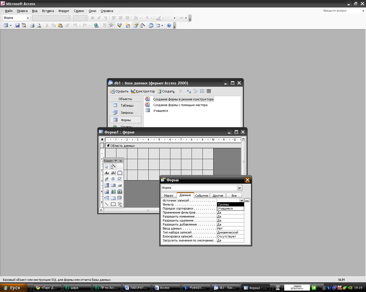366x292 pixels.
Task: Switch to the События tab
Action: pos(202,196)
